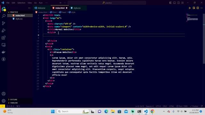This screenshot has height=115, width=205.
Task: Click Prettier formatter status item
Action: (x=194, y=106)
